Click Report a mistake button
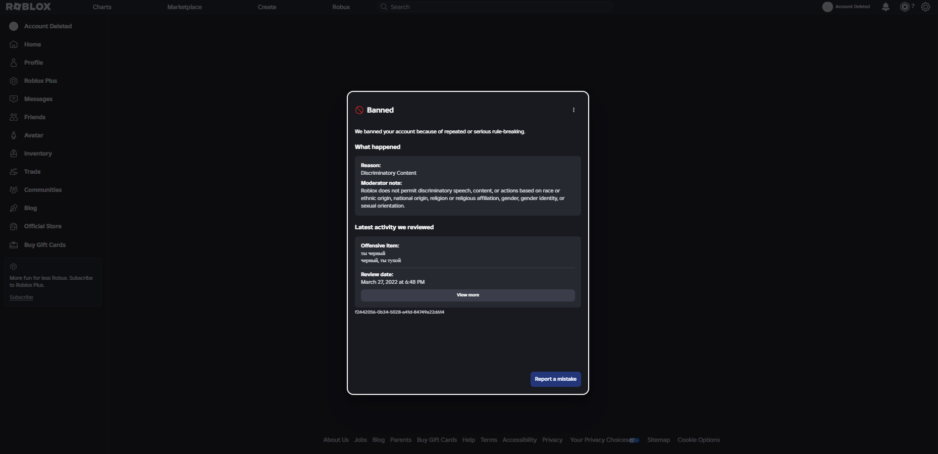The image size is (938, 454). [x=555, y=379]
